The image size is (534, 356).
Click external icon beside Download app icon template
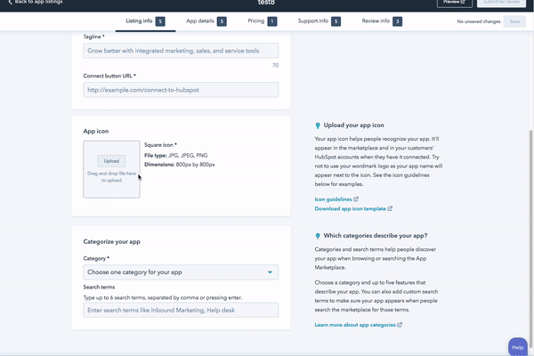point(390,208)
